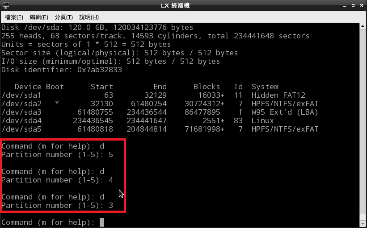
Task: Close the LX terminal window
Action: 361,5
